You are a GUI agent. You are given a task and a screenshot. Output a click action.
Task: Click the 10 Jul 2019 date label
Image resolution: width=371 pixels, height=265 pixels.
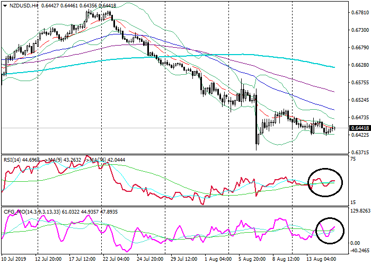coord(14,260)
